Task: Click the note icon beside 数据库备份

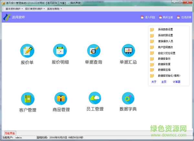Action: [152, 59]
